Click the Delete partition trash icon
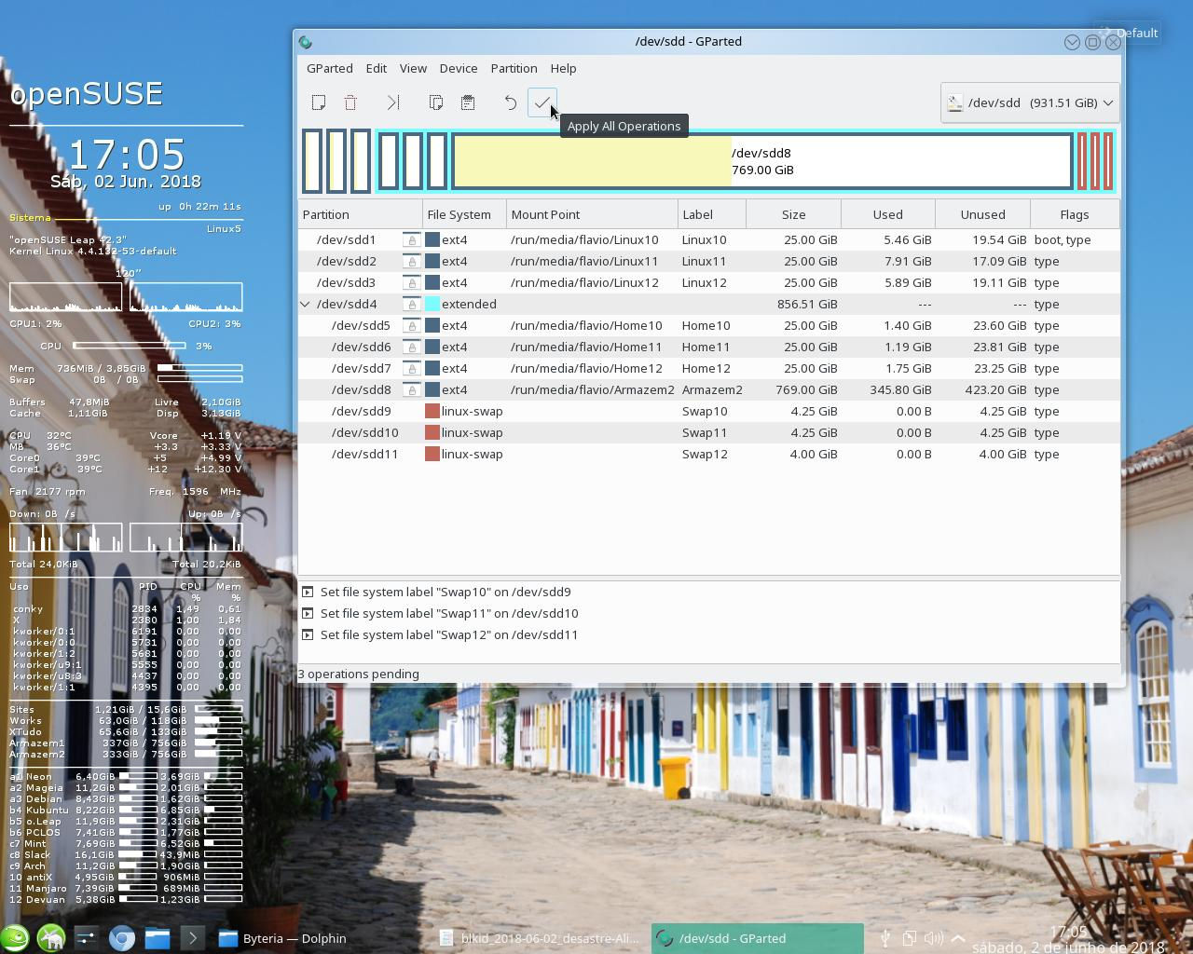 (350, 102)
